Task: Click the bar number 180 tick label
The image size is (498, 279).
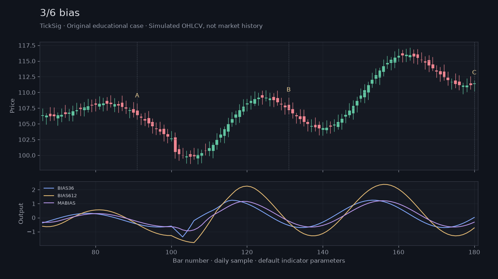Action: pyautogui.click(x=474, y=252)
